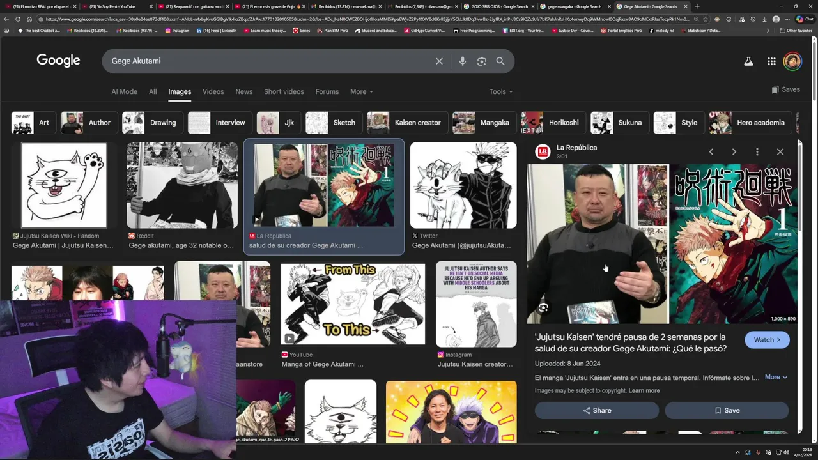Show previous image in preview panel

(711, 151)
